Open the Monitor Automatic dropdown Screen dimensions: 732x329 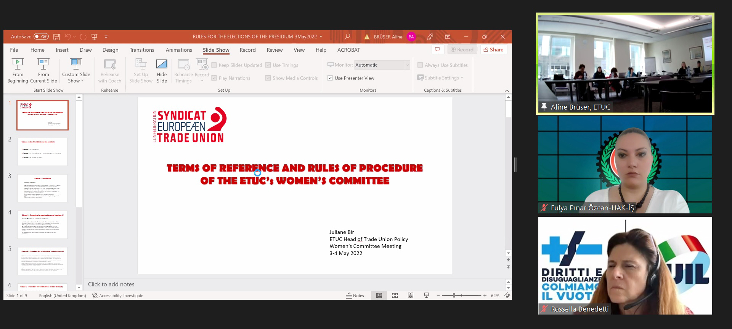click(x=407, y=65)
